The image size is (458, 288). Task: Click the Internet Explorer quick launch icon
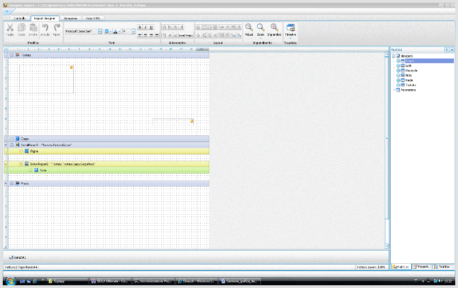click(35, 281)
